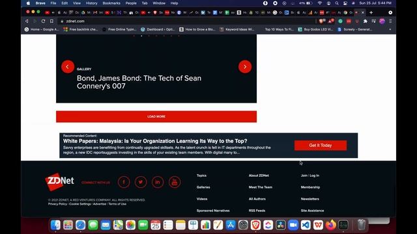Open the Terms of Use link
The height and width of the screenshot is (234, 417).
pos(117,204)
